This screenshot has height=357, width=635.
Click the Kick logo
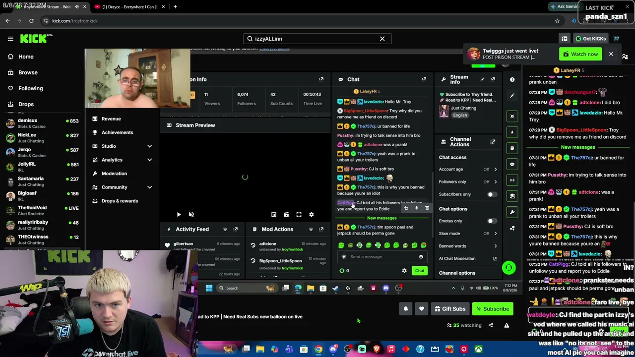(x=36, y=39)
